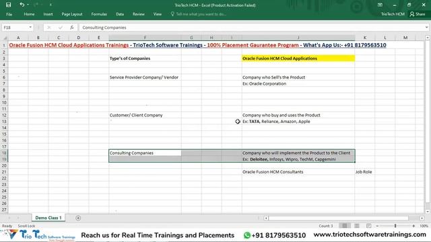Click the Undo arrow icon

click(x=22, y=5)
